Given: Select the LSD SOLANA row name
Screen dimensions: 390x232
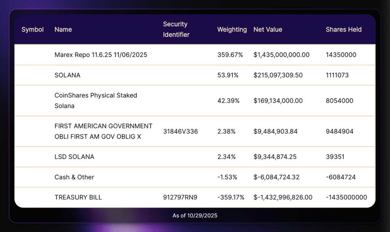Looking at the screenshot, I should (x=74, y=156).
